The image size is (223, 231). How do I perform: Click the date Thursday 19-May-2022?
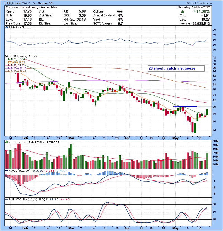tap(193, 7)
